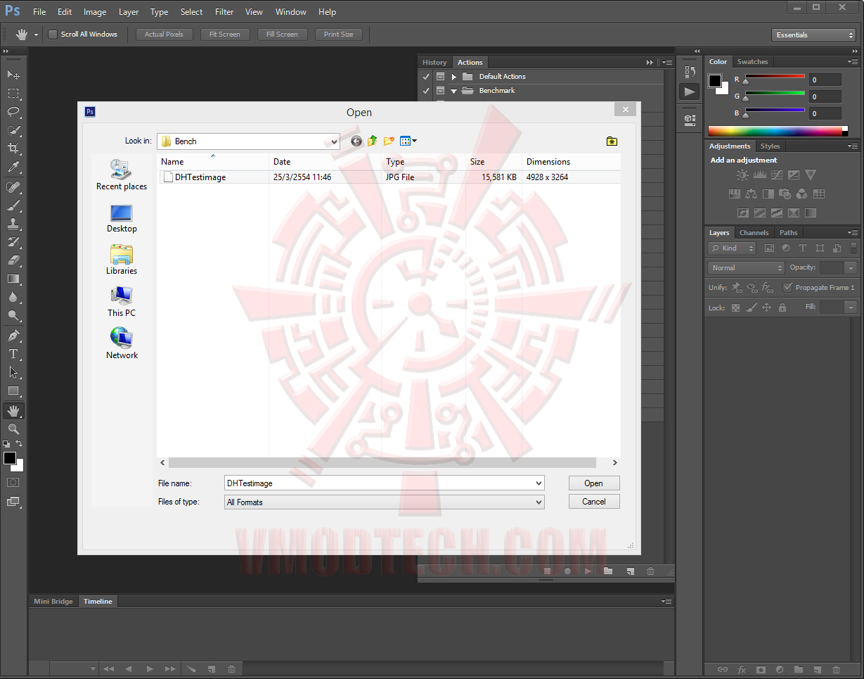Viewport: 864px width, 679px height.
Task: Toggle Propagate Frame 1 checkbox
Action: click(x=787, y=287)
